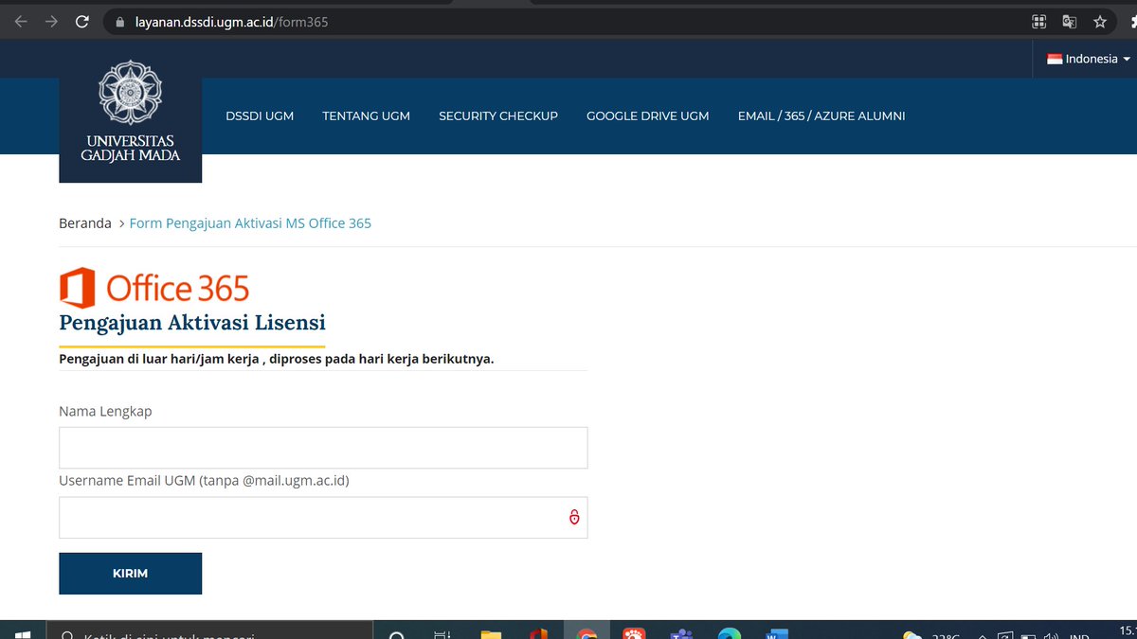Open the DSSDI UGM menu item

tap(260, 115)
